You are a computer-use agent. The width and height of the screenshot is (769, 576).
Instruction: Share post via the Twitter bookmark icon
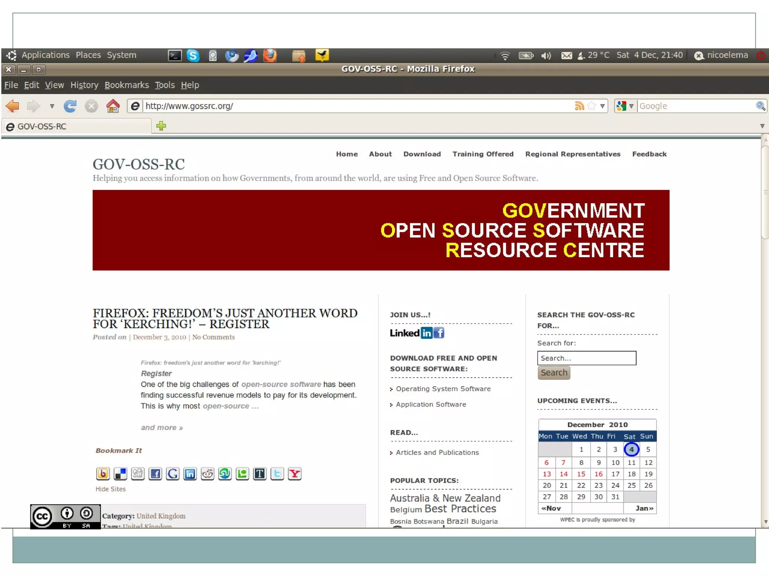277,474
